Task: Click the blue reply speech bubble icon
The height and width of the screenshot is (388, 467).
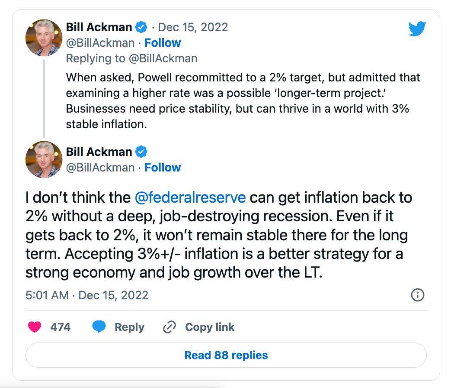Action: 99,327
